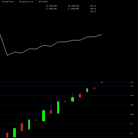138x138 pixels.
Task: Click the 950 price axis label
Action: pos(131,133)
